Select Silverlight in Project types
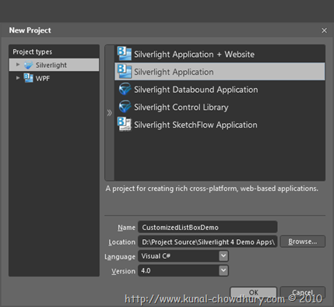 point(54,65)
